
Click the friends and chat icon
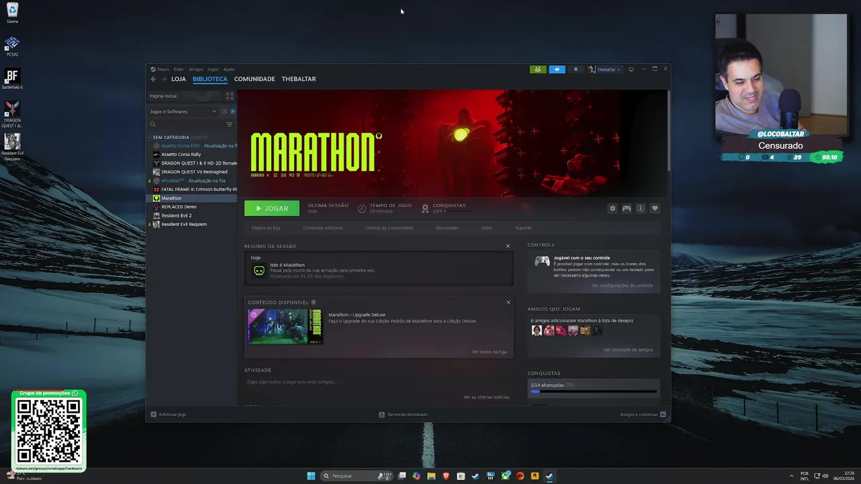point(663,415)
